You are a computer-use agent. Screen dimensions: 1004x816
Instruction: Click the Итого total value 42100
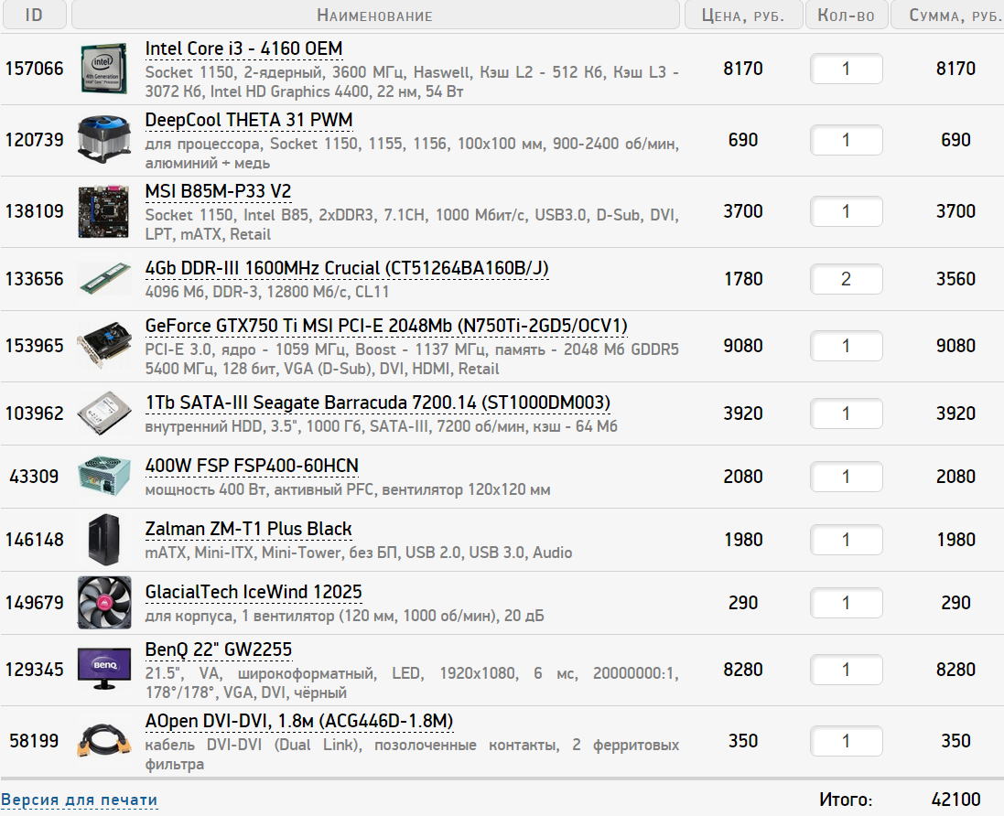pos(956,800)
